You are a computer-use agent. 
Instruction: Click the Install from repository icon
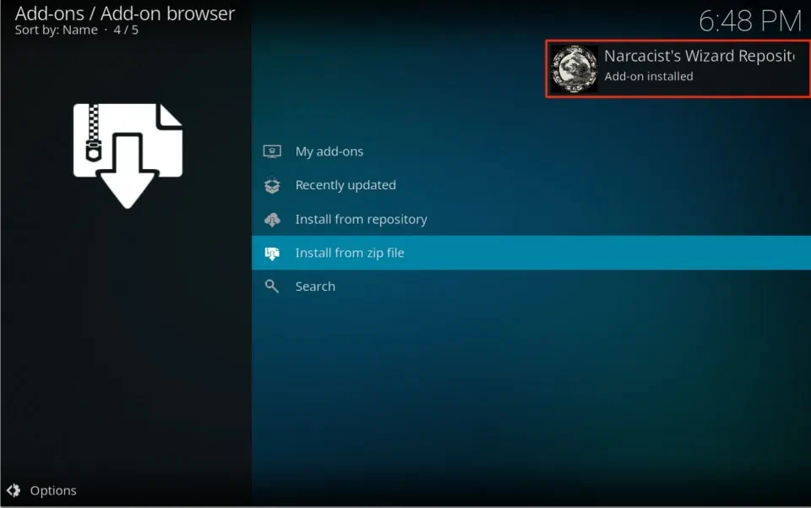[x=272, y=218]
